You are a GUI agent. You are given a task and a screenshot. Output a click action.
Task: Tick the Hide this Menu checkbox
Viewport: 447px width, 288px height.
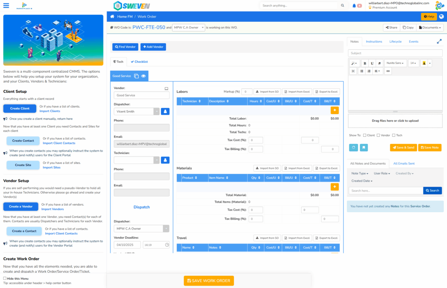[x=4, y=278]
